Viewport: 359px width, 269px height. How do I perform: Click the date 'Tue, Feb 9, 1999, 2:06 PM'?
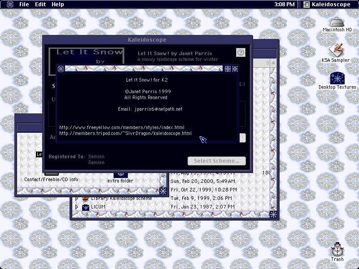coord(201,198)
